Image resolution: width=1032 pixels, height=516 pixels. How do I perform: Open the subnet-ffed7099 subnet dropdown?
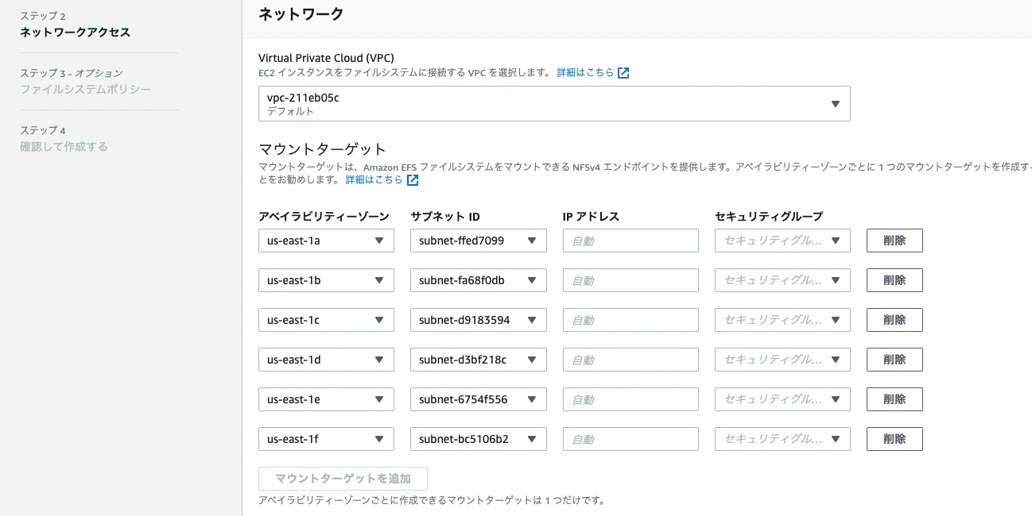(479, 241)
